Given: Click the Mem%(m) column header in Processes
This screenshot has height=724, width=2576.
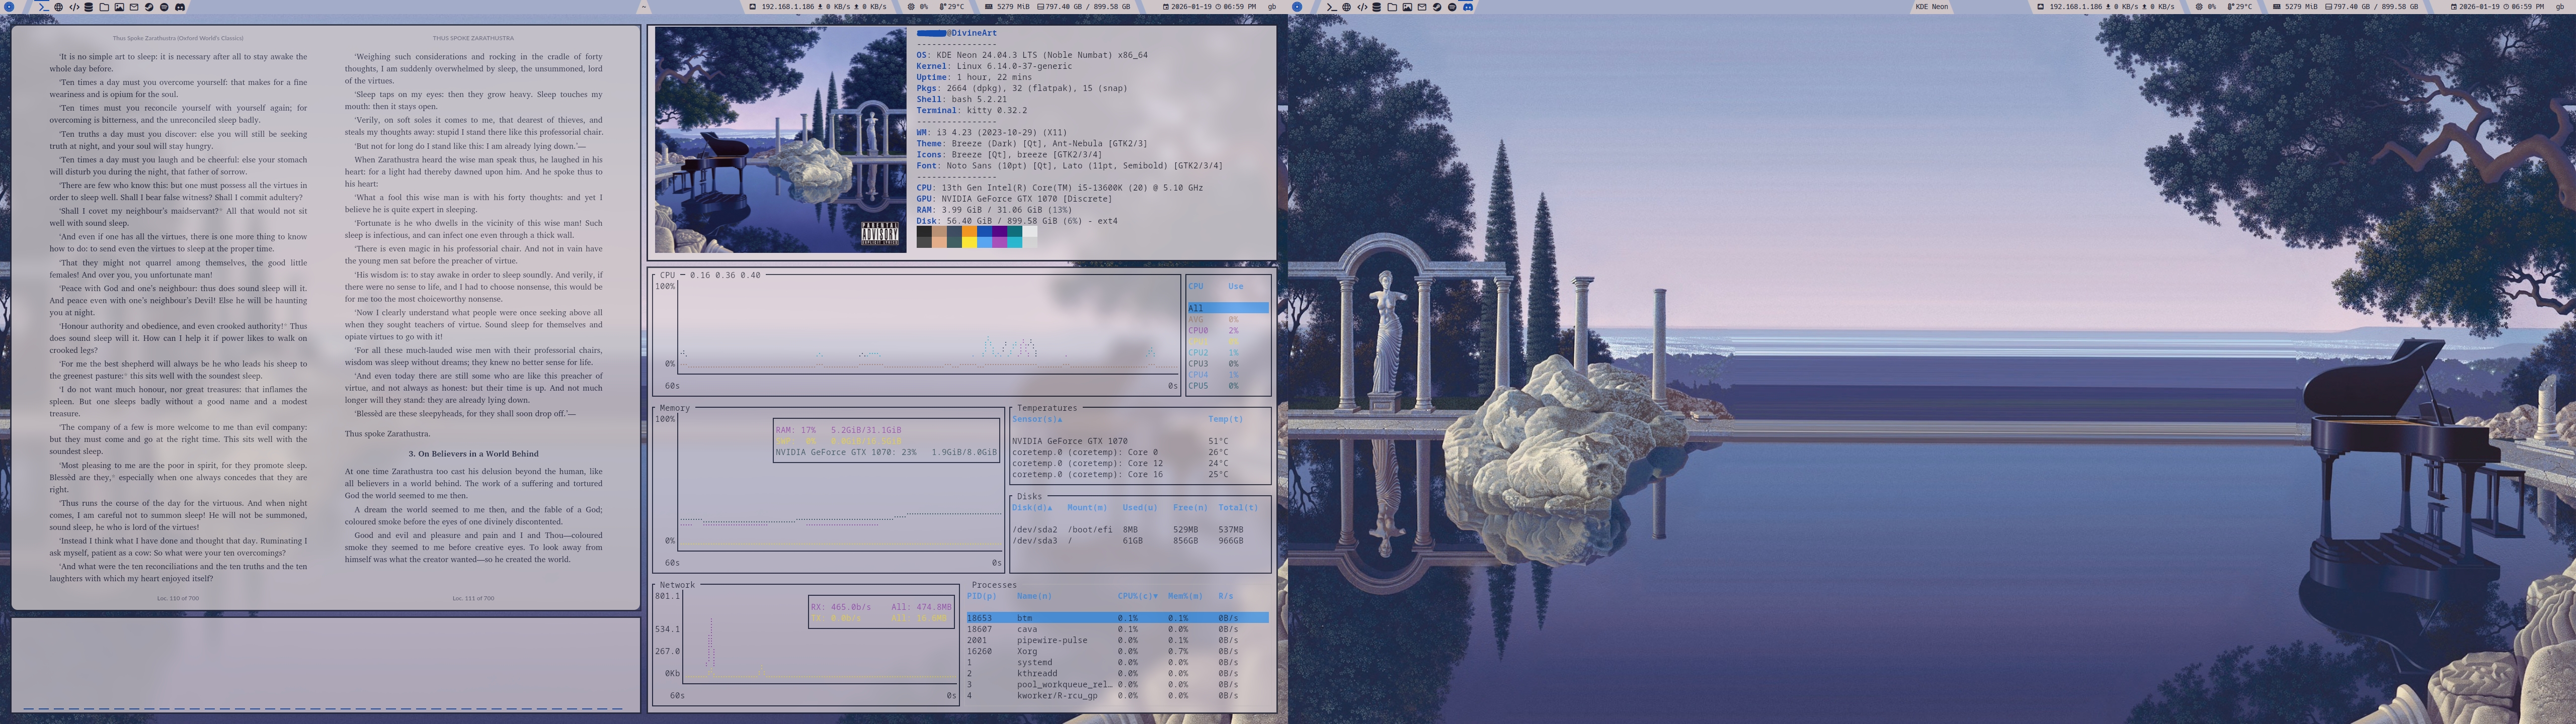Looking at the screenshot, I should [x=1185, y=596].
